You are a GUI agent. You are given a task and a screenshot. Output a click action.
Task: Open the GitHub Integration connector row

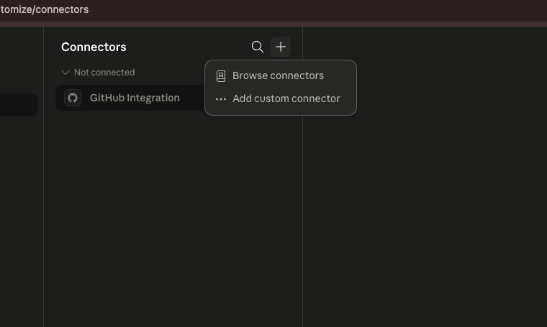click(131, 98)
